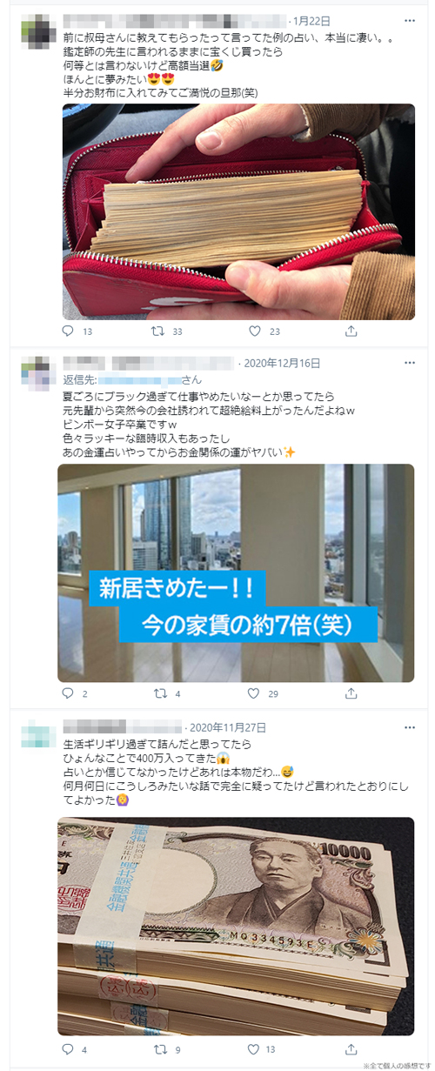Like the tweet showing red wallet

(255, 331)
